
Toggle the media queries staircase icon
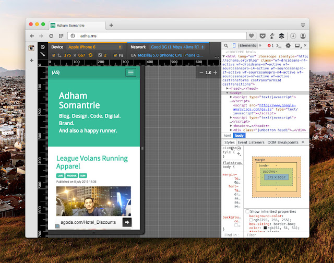[43, 54]
